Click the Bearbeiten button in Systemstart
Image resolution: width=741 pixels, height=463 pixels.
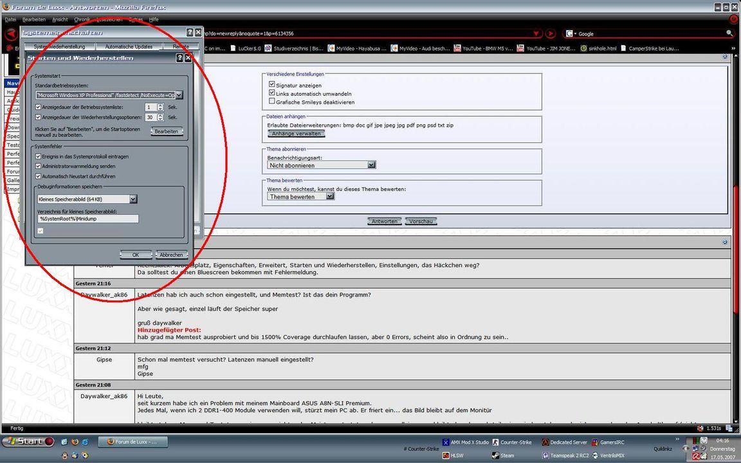point(167,131)
